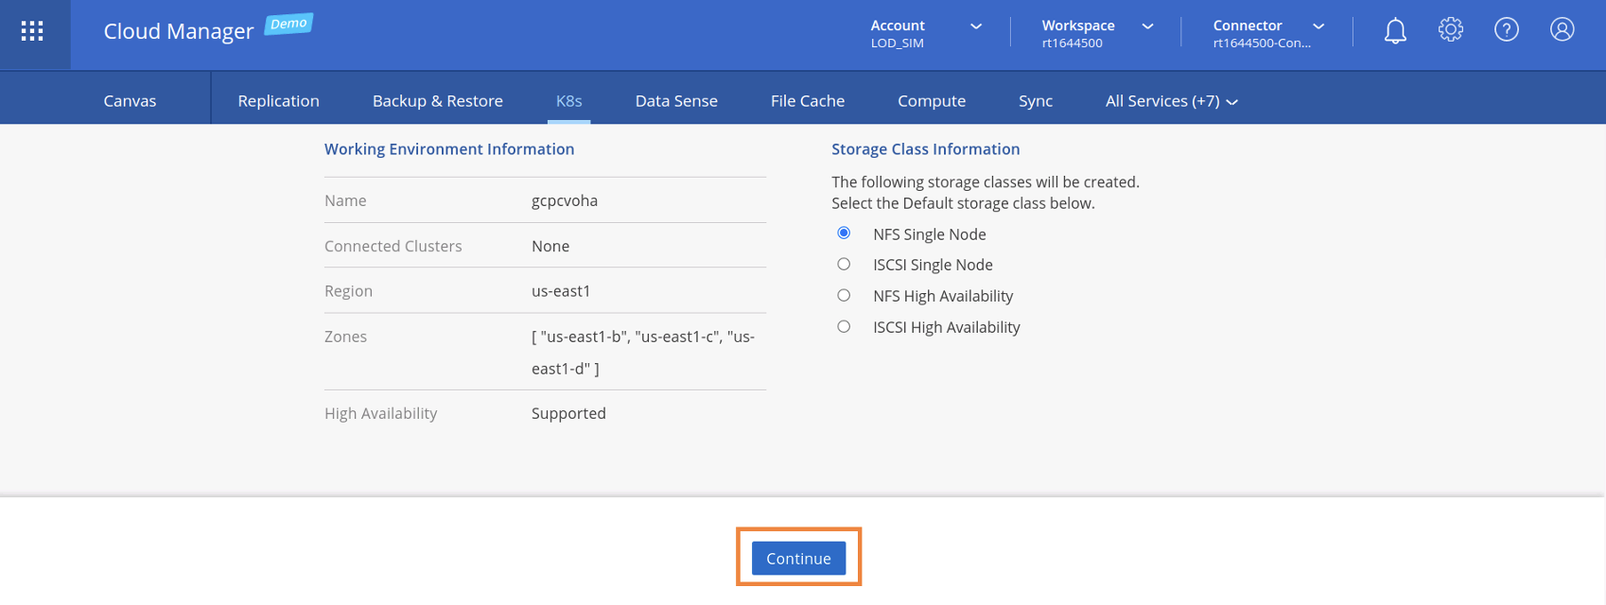Open the Sync tab

tap(1036, 101)
